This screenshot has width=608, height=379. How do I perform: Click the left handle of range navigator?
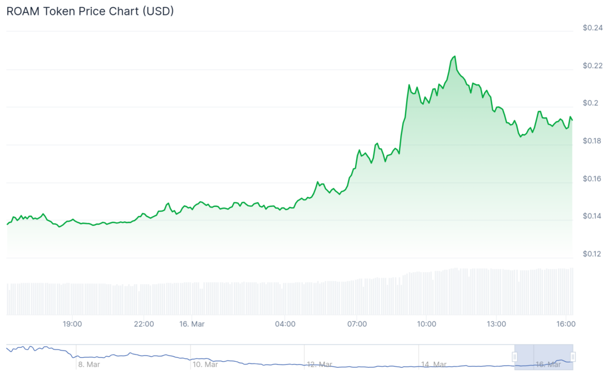(x=515, y=356)
